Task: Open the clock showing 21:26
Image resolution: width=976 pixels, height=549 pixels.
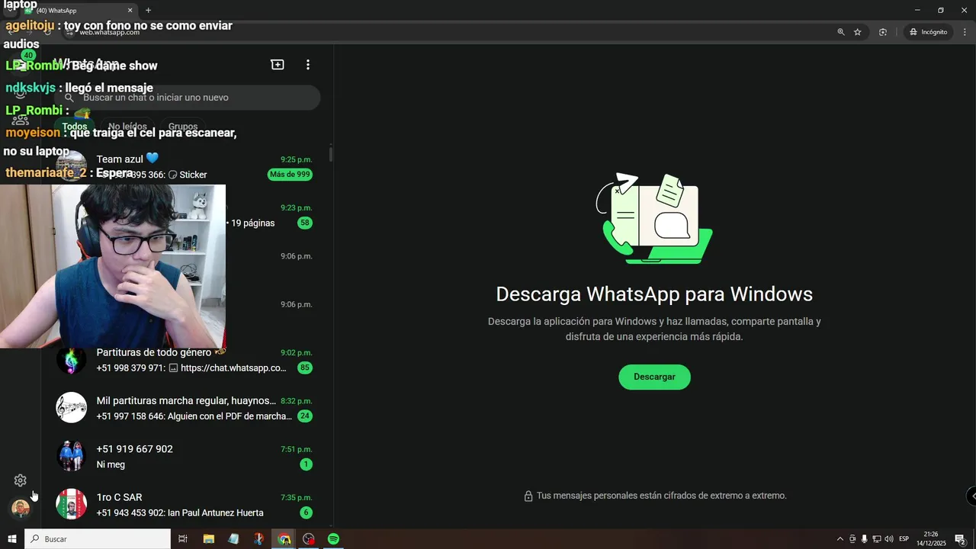Action: (x=931, y=539)
